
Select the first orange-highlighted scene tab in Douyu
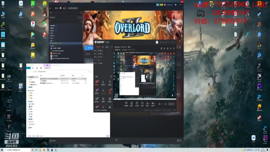[98, 47]
